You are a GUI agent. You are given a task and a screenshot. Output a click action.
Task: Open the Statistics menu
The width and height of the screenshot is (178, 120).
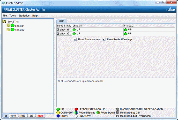(x=24, y=16)
